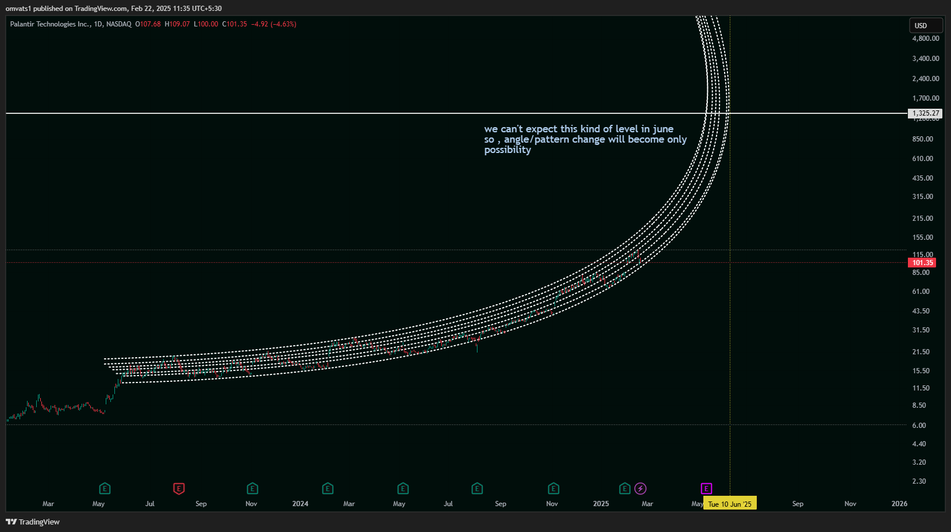Click the red 101.35 current price label
951x532 pixels.
(x=922, y=263)
